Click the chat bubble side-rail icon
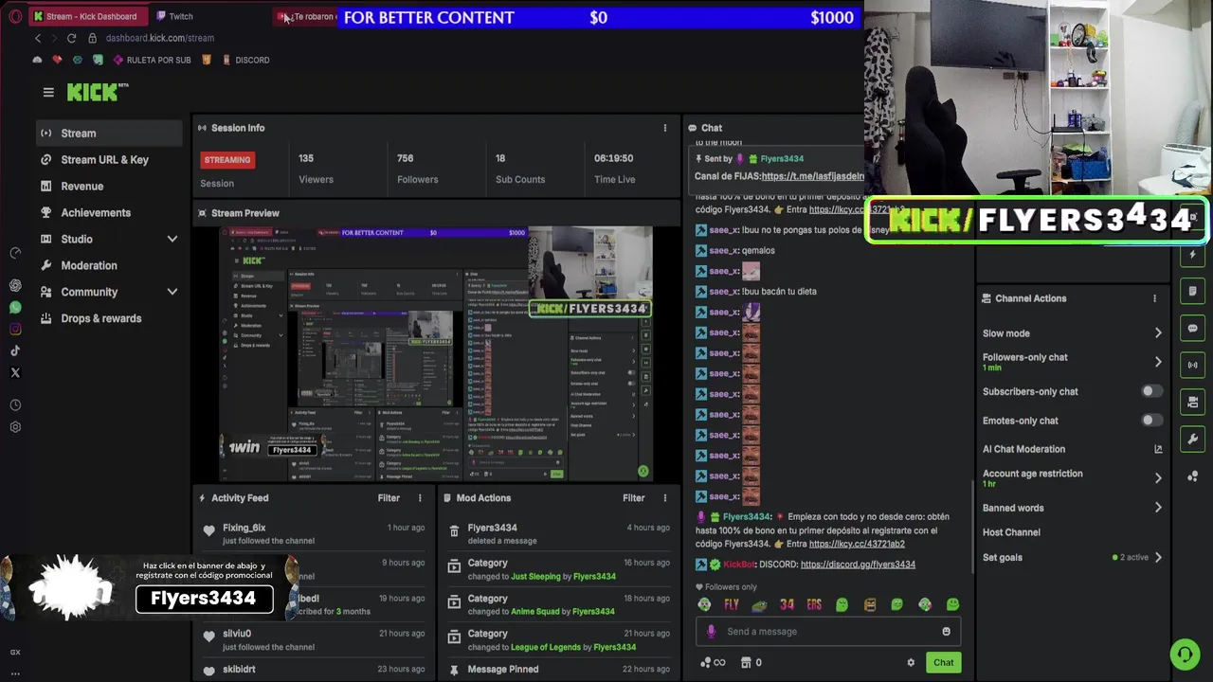Image resolution: width=1213 pixels, height=682 pixels. [x=1192, y=329]
